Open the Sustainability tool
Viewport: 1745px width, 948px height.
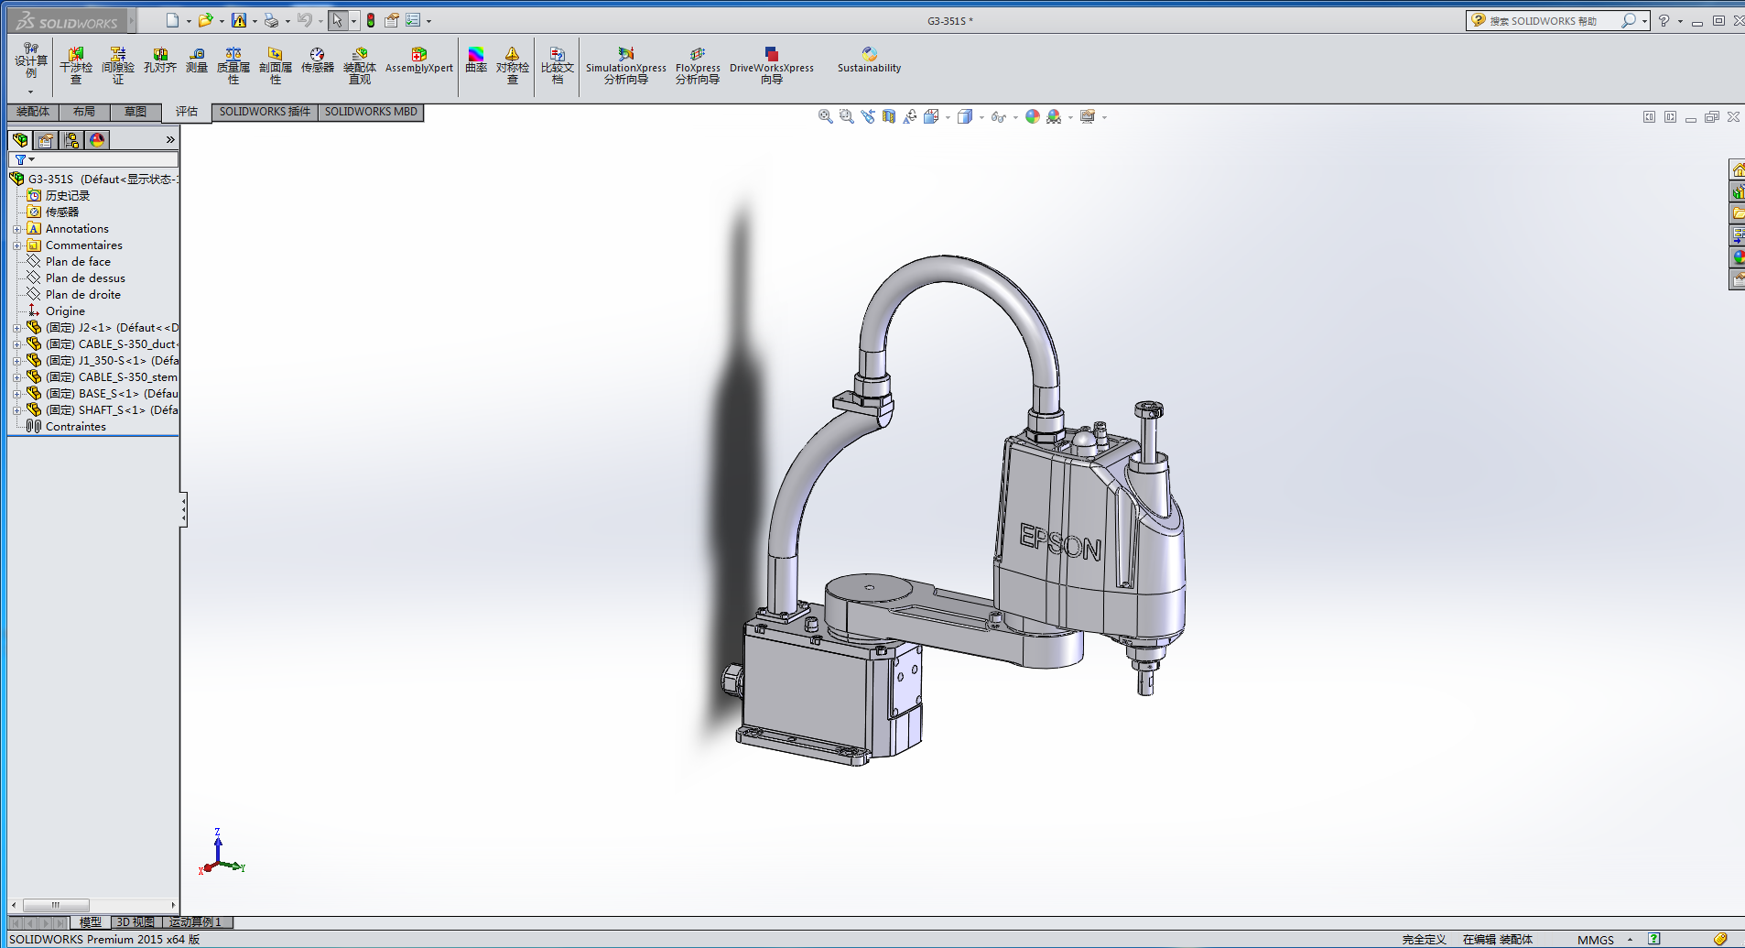coord(869,60)
